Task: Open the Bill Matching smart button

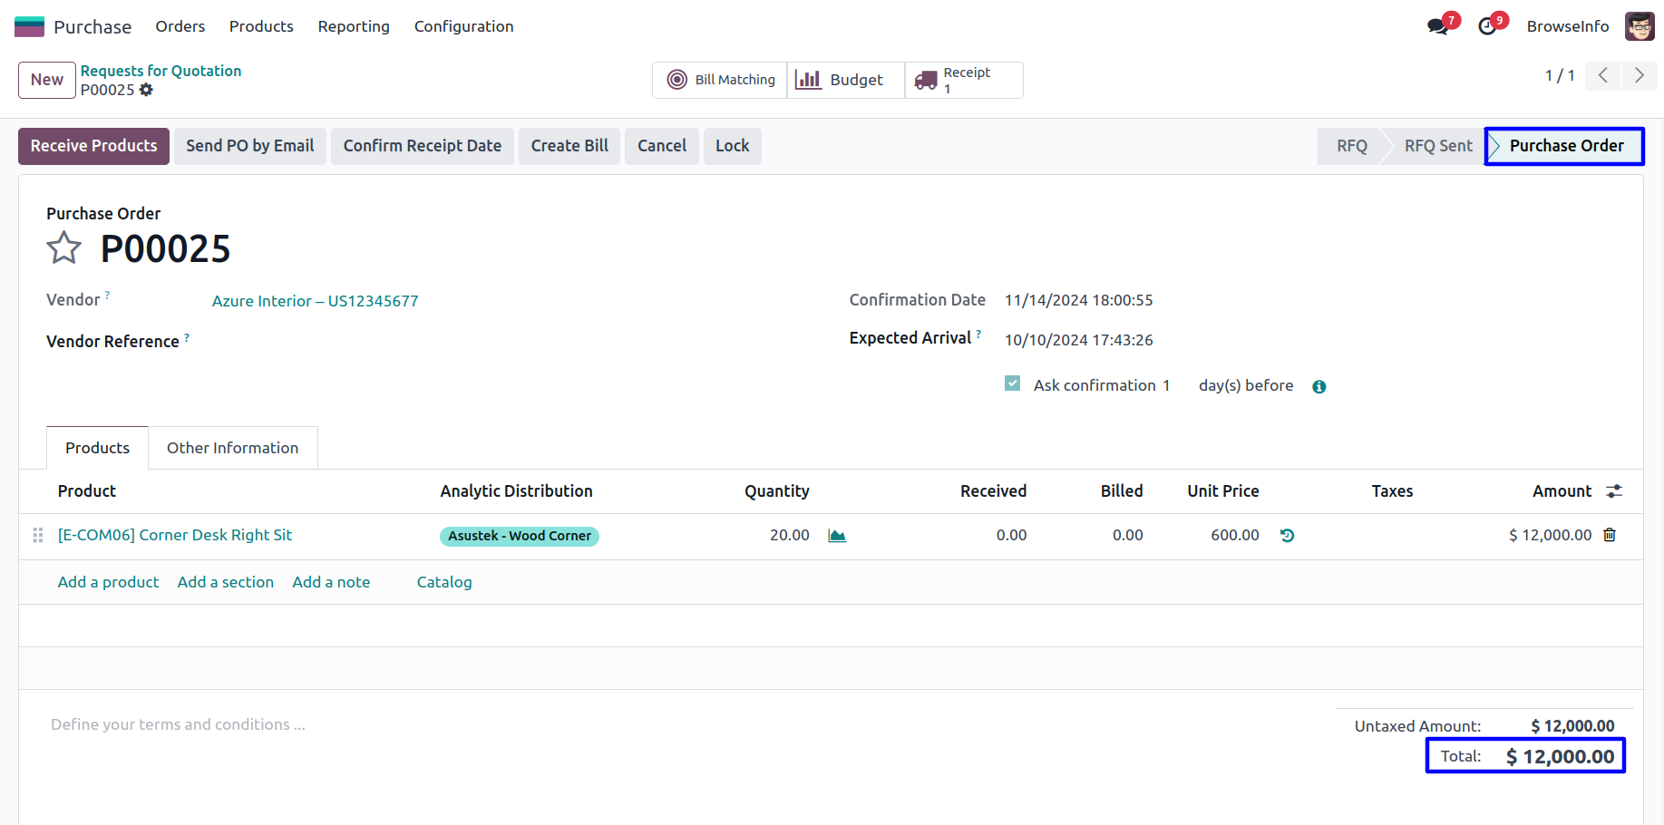Action: [x=721, y=80]
